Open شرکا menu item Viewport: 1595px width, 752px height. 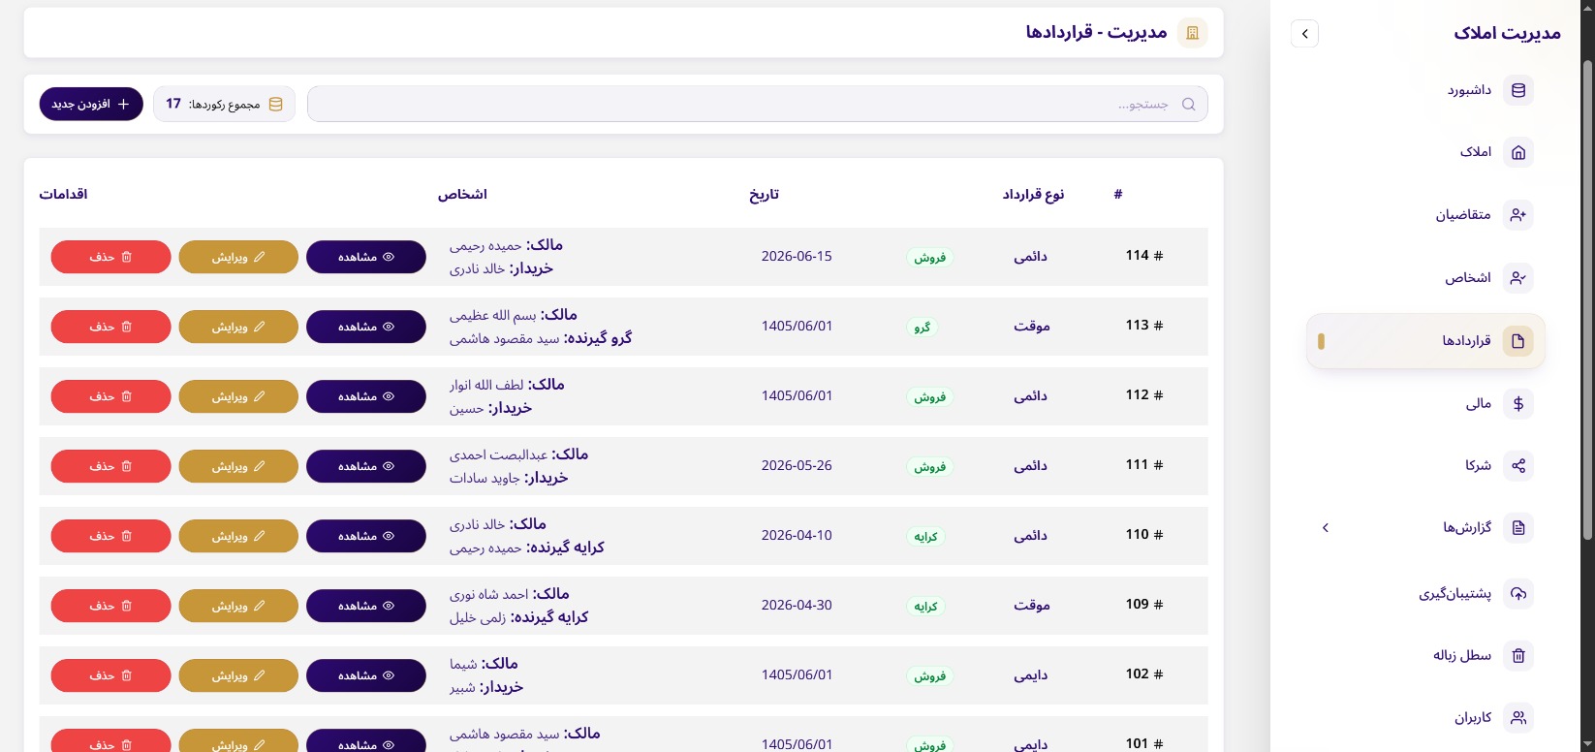1425,466
